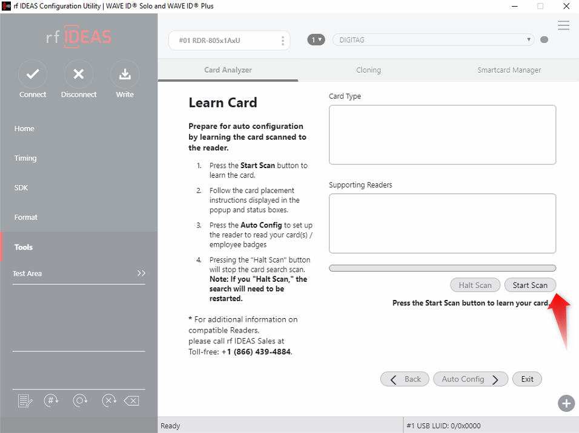Click the circular arrow circle icon
The width and height of the screenshot is (579, 433).
[x=80, y=400]
